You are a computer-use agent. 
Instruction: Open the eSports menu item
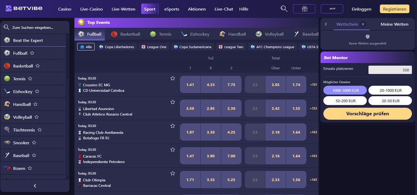tap(172, 9)
